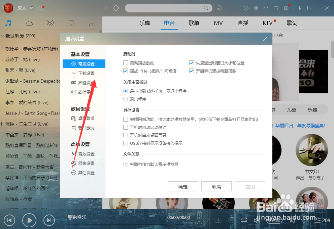The image size is (334, 229).
Task: Toggle the loop playback mode icon
Action: [x=244, y=220]
